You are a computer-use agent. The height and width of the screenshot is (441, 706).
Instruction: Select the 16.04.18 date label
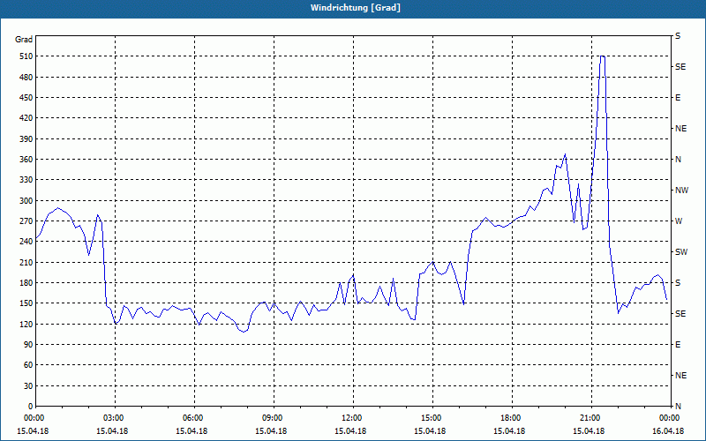(x=668, y=431)
